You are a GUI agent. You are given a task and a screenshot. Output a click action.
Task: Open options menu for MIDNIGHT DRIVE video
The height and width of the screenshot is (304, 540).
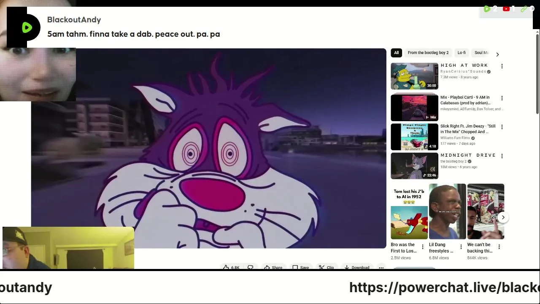[x=502, y=156]
